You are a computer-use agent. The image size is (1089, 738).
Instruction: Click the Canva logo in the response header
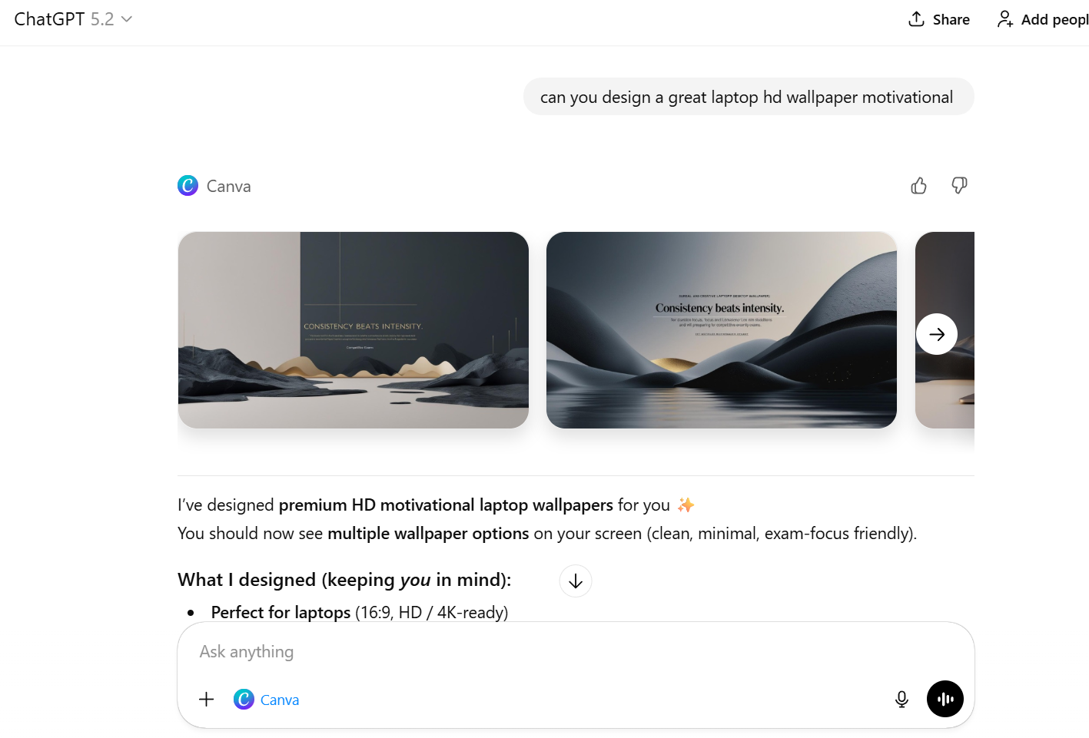point(188,186)
